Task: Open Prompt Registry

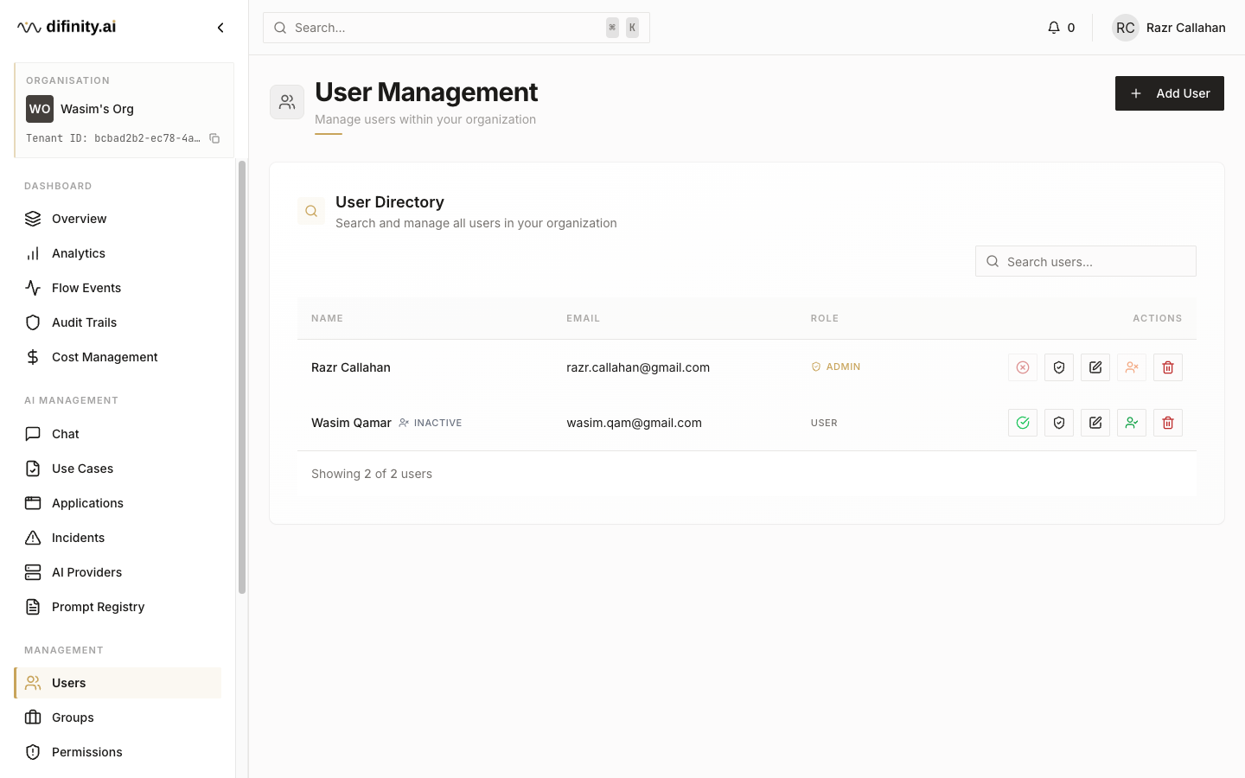Action: pyautogui.click(x=118, y=607)
